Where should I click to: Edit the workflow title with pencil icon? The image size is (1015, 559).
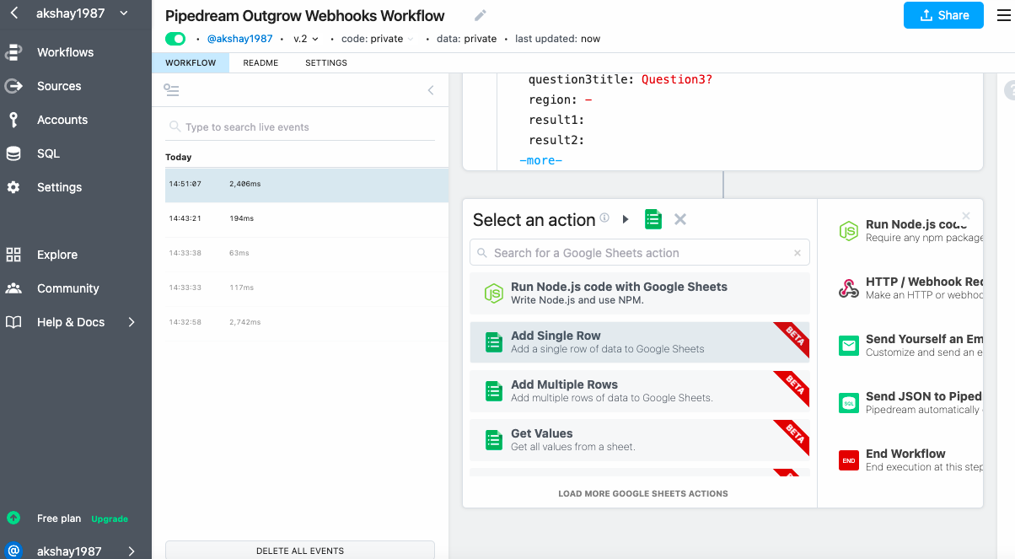pos(481,15)
